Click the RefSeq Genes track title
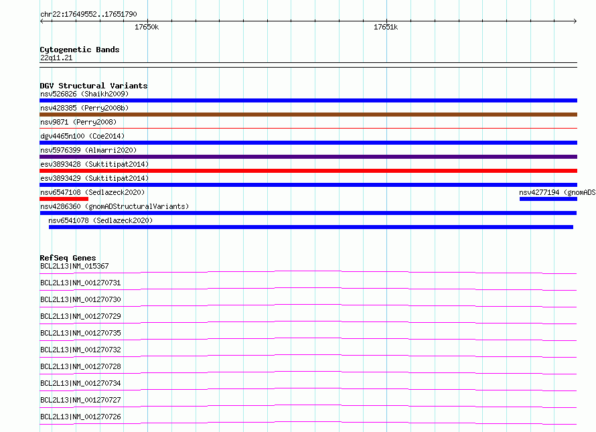The height and width of the screenshot is (432, 596). point(68,258)
